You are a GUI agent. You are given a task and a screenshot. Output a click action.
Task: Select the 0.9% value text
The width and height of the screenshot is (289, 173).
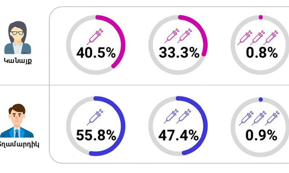click(261, 135)
